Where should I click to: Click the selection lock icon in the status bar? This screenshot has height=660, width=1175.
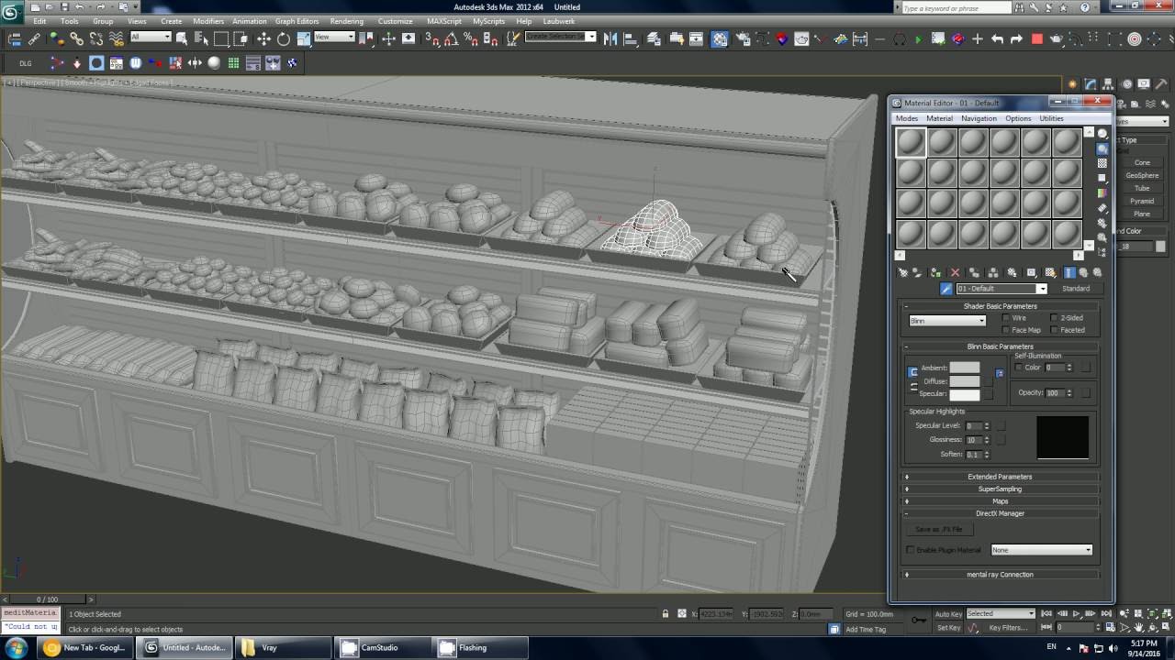(666, 614)
